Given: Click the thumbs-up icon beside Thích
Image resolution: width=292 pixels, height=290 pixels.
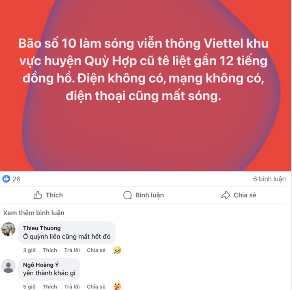Looking at the screenshot, I should click(38, 195).
